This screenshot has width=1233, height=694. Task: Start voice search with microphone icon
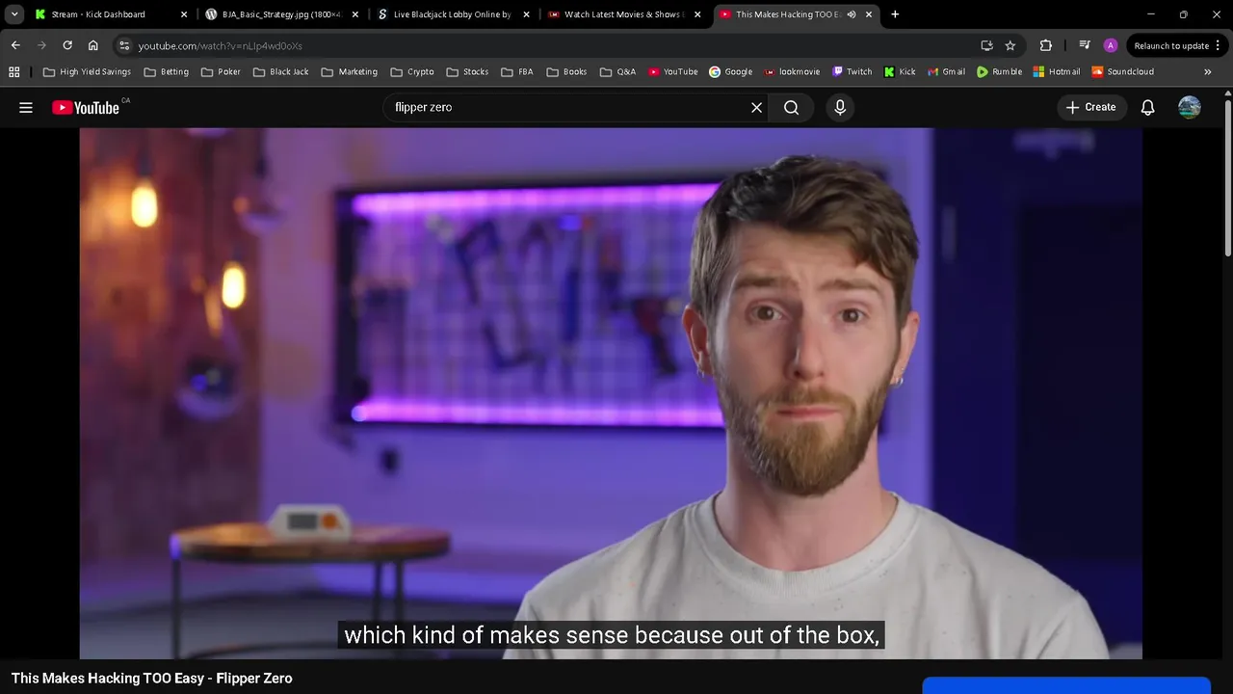tap(840, 108)
